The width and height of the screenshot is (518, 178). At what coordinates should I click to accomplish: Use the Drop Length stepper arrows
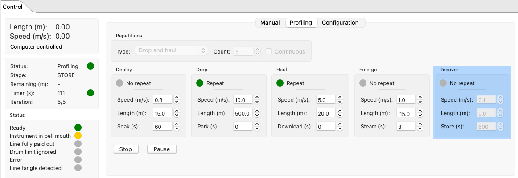(x=257, y=113)
